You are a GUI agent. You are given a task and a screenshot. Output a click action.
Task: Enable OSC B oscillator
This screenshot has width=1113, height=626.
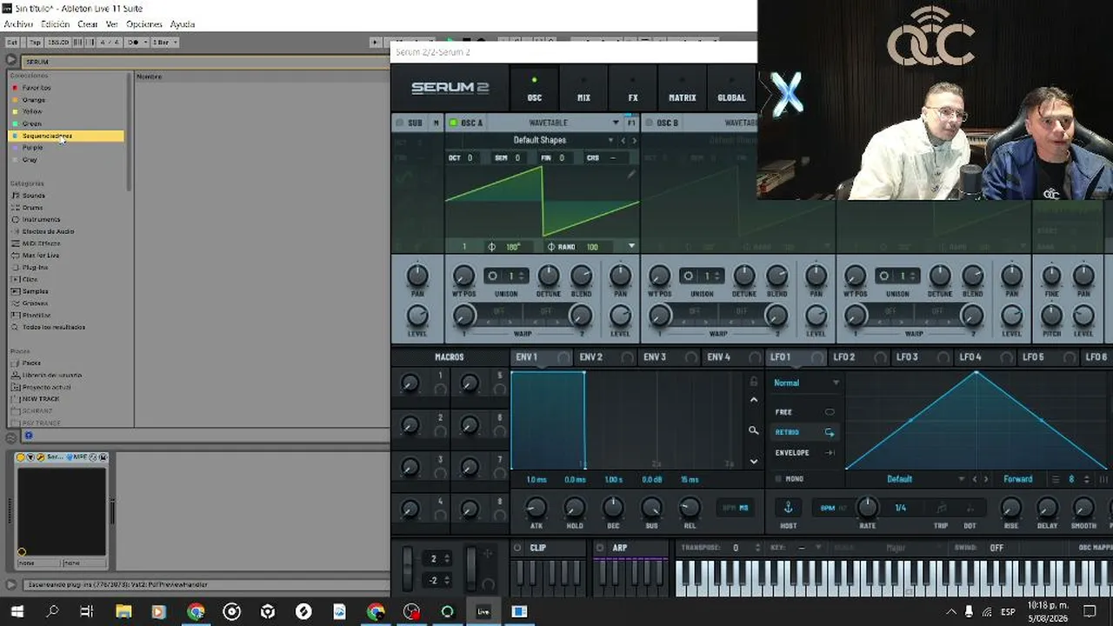[x=649, y=123]
